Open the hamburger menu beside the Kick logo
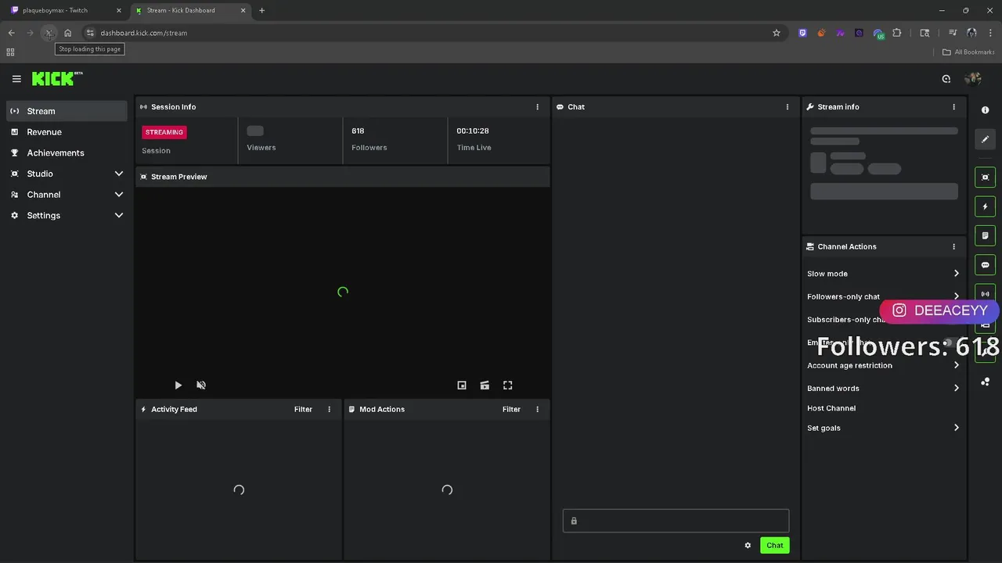The height and width of the screenshot is (563, 1002). coord(16,78)
